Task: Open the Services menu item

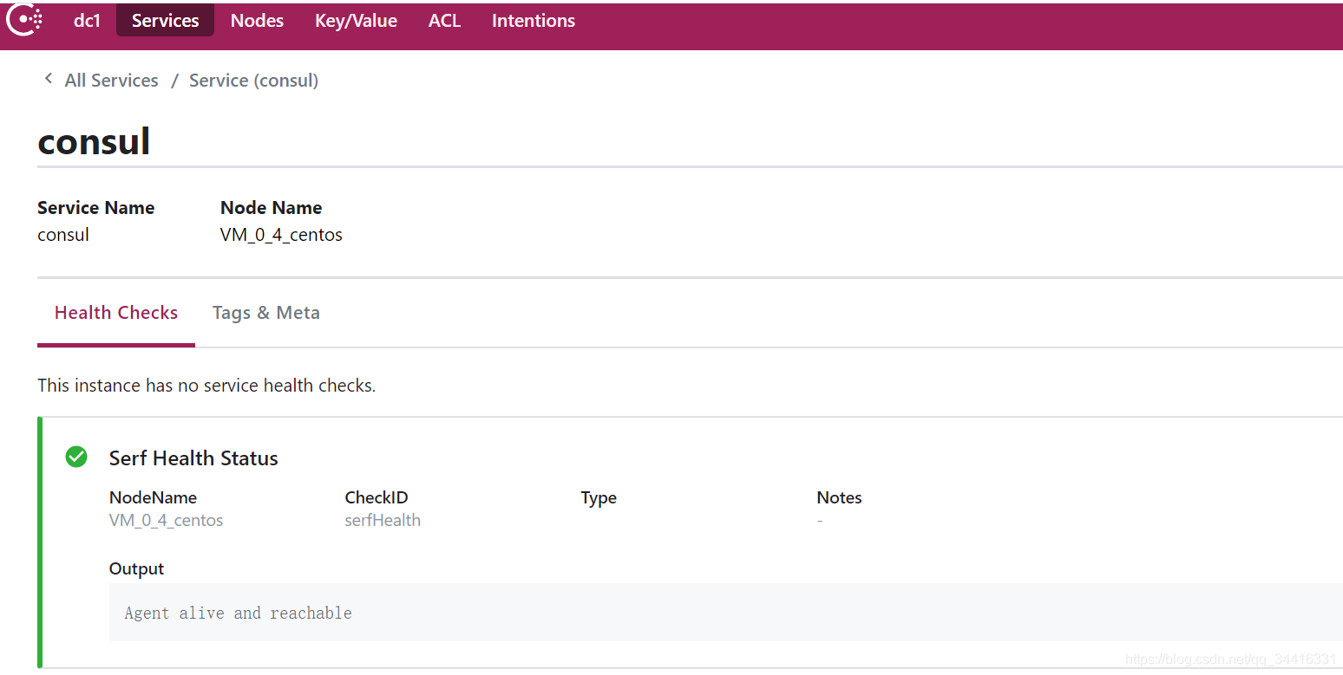Action: click(x=165, y=21)
